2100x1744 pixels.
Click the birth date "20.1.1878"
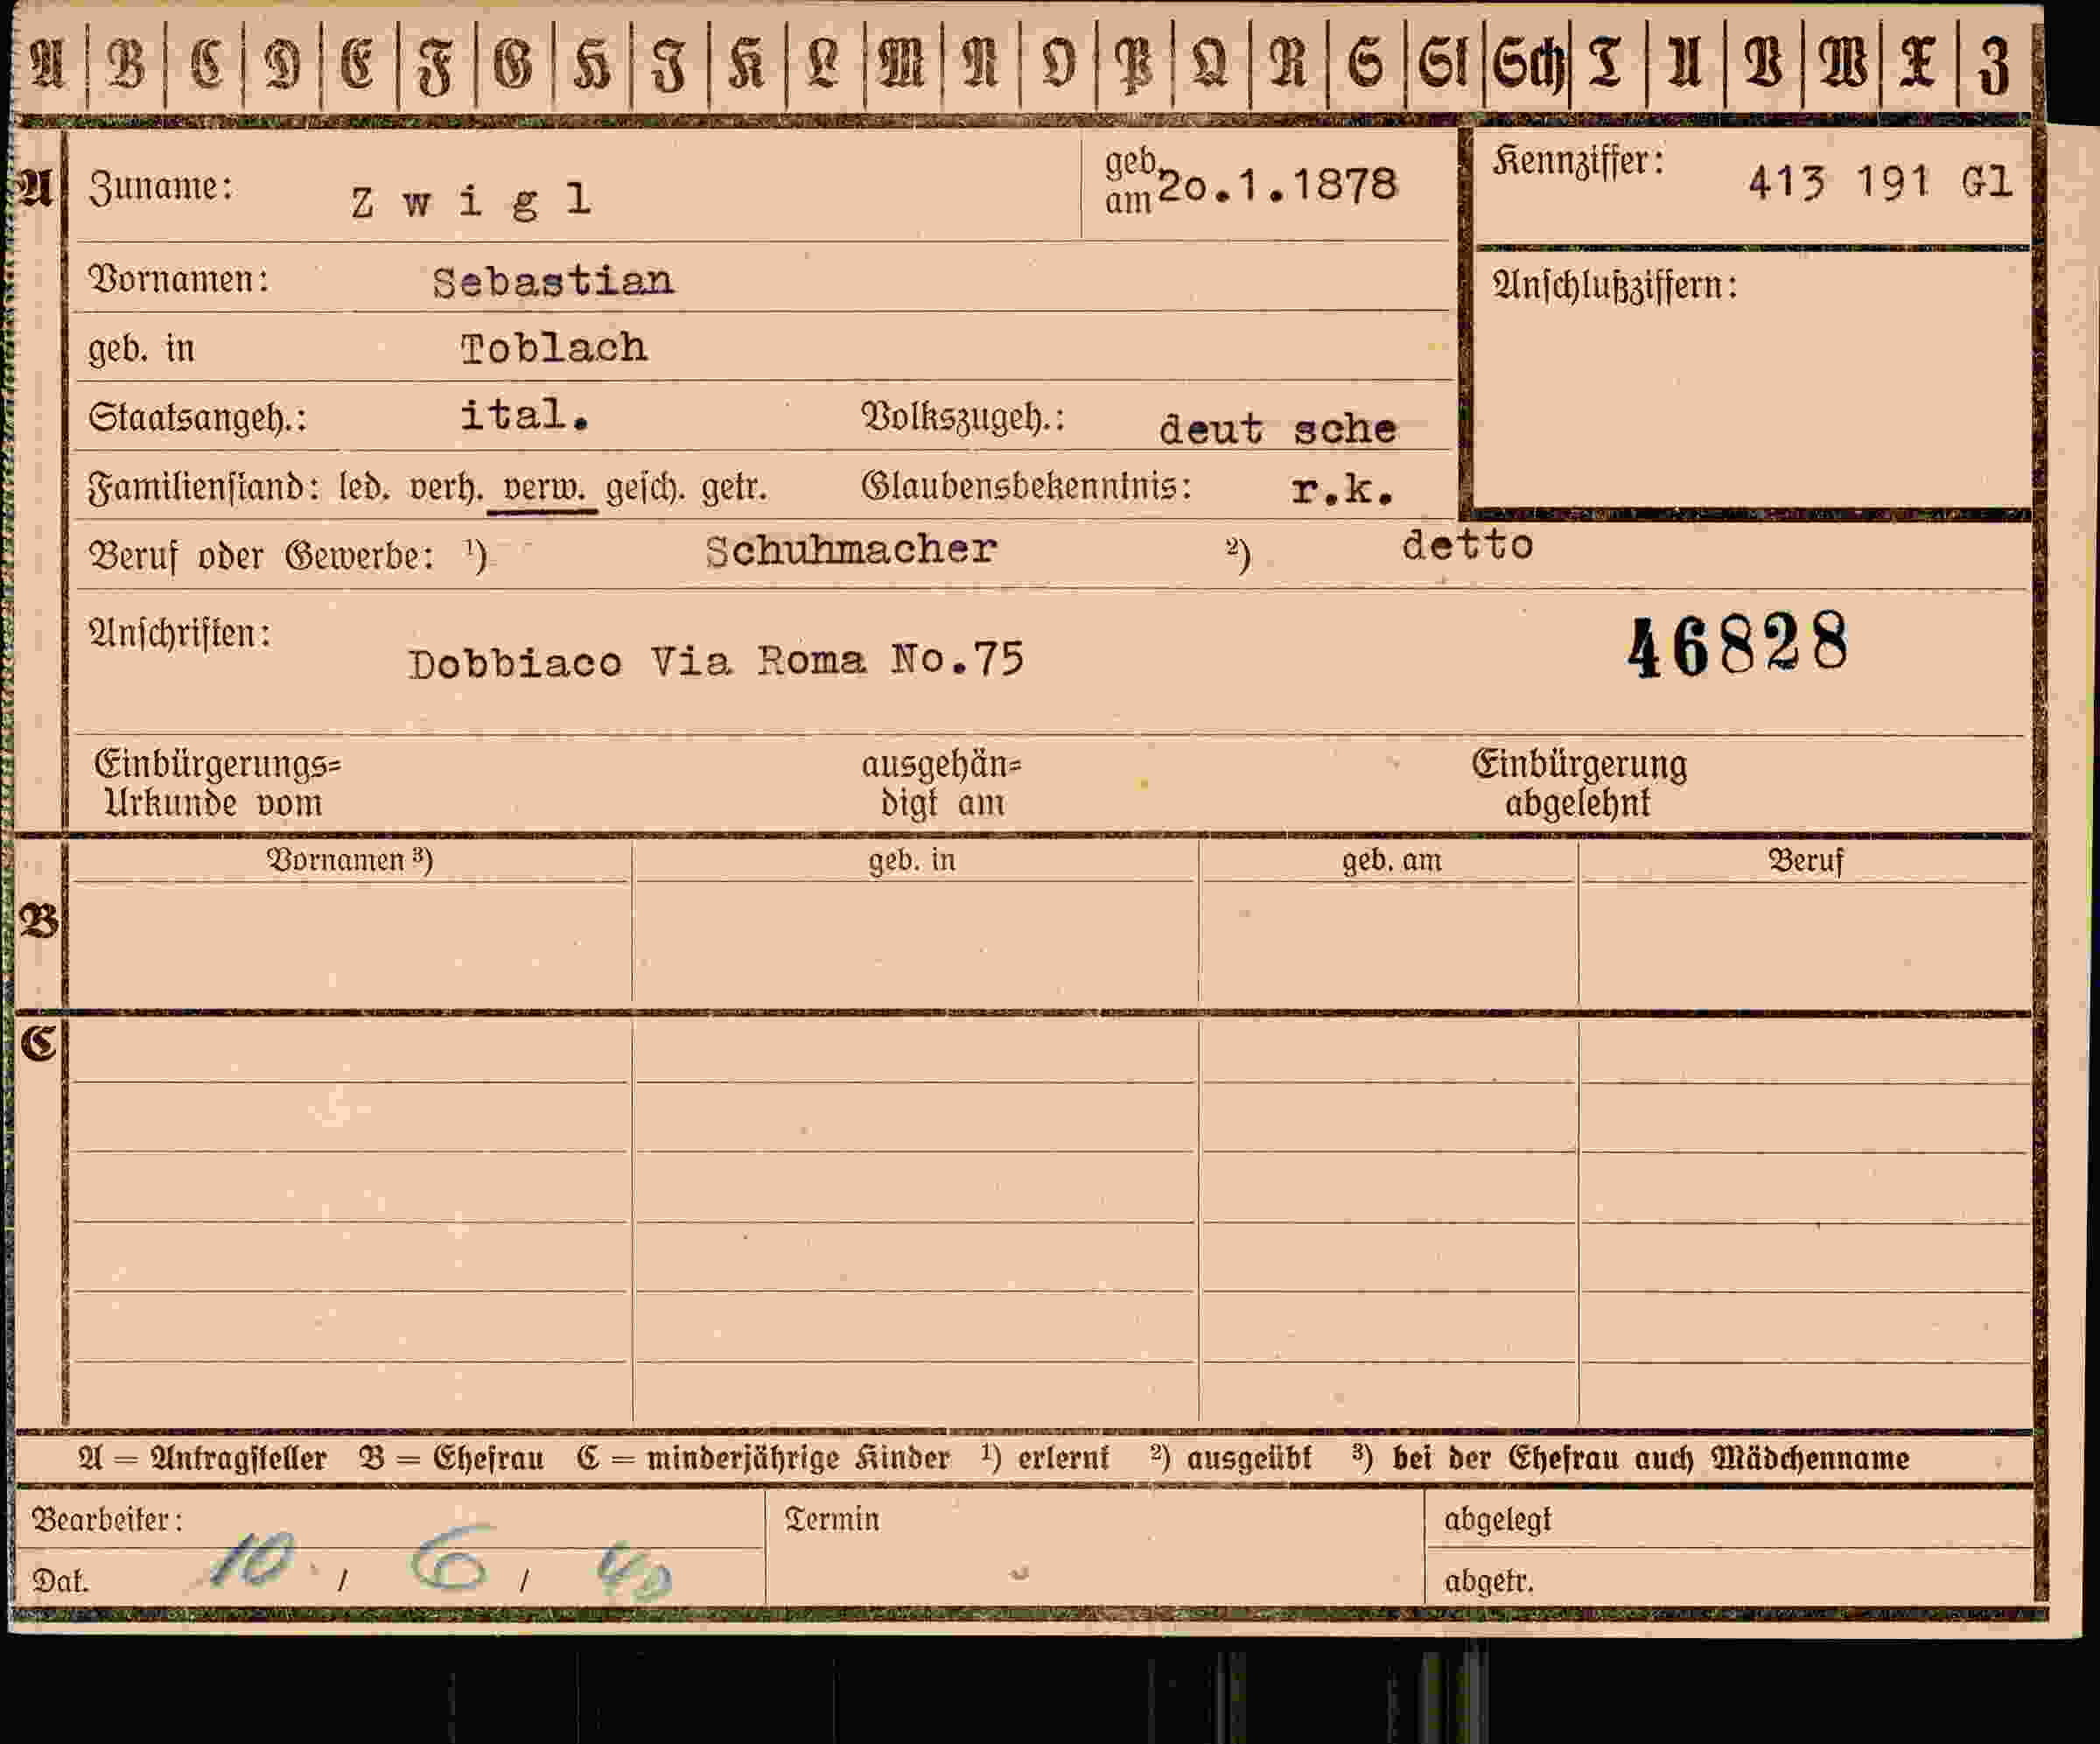[1277, 185]
